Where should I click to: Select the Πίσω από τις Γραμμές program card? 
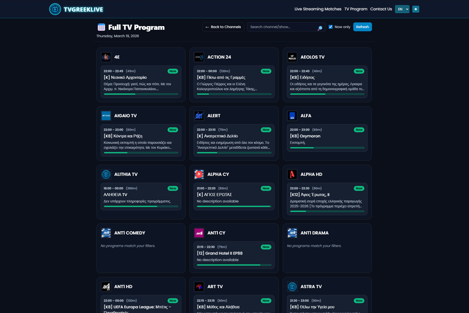pyautogui.click(x=234, y=81)
